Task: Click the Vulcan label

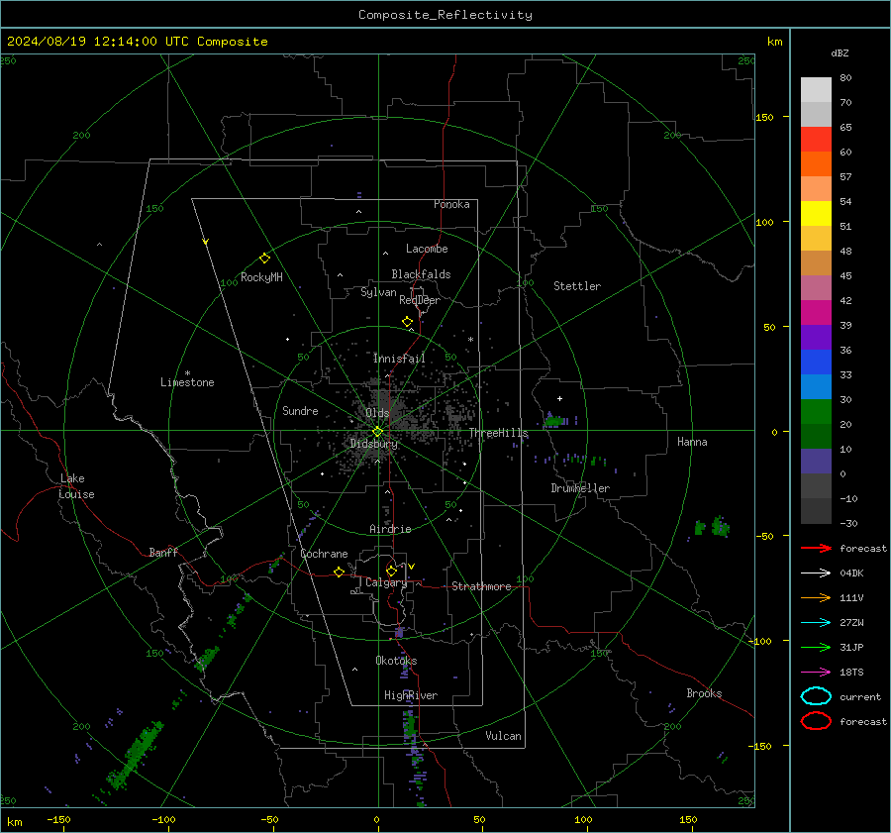Action: point(503,736)
